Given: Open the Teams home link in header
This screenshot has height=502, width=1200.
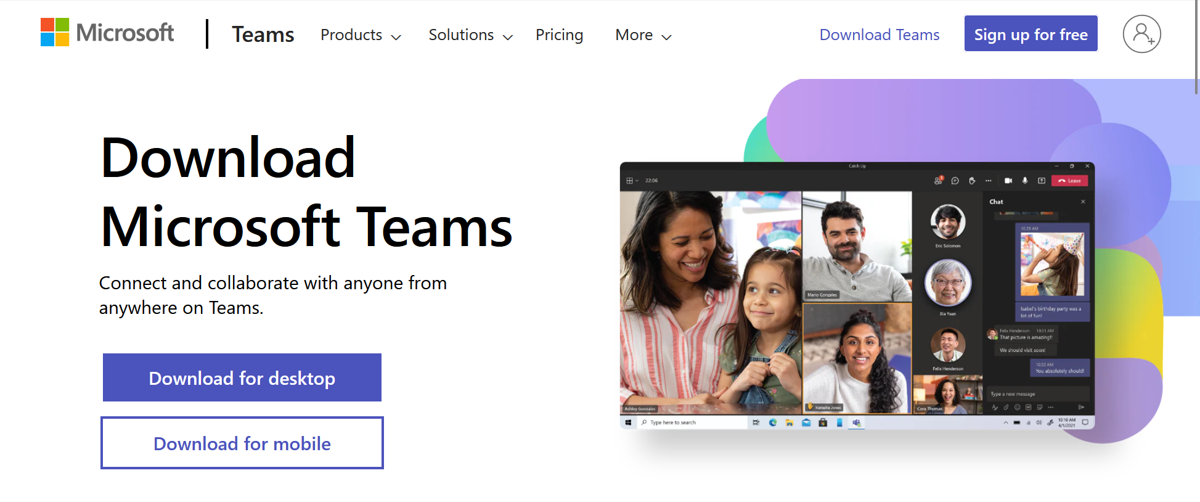Looking at the screenshot, I should [x=263, y=35].
